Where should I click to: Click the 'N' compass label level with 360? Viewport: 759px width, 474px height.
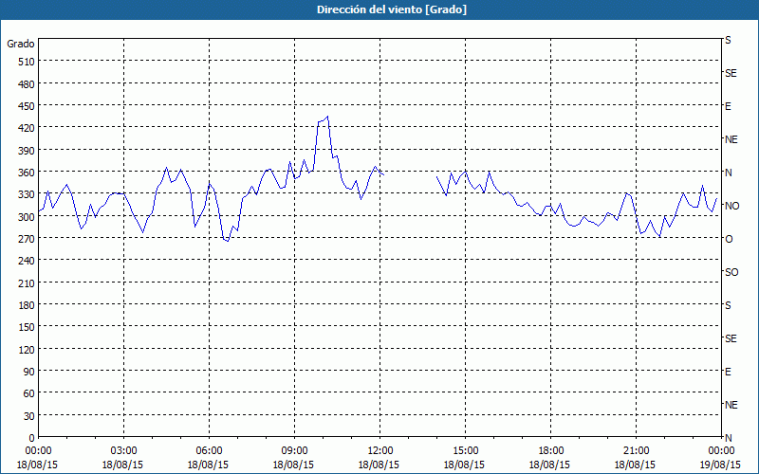(x=729, y=173)
